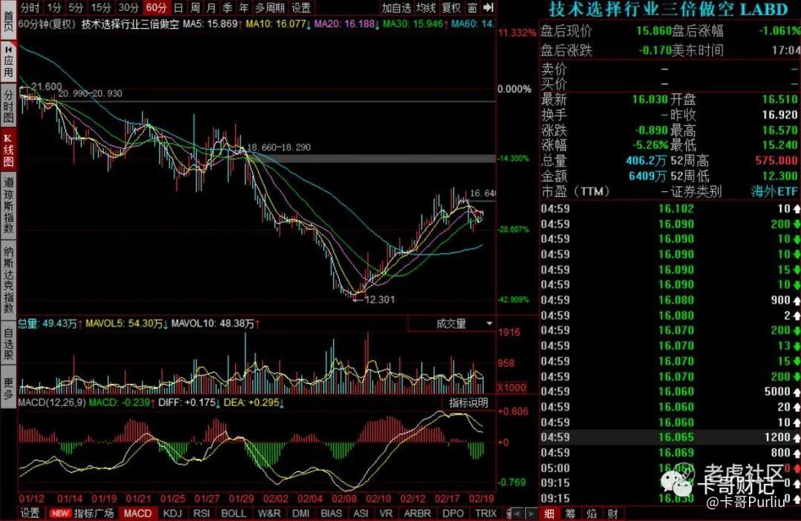Open the 多周期 multi-period selector
The width and height of the screenshot is (801, 521).
click(269, 7)
